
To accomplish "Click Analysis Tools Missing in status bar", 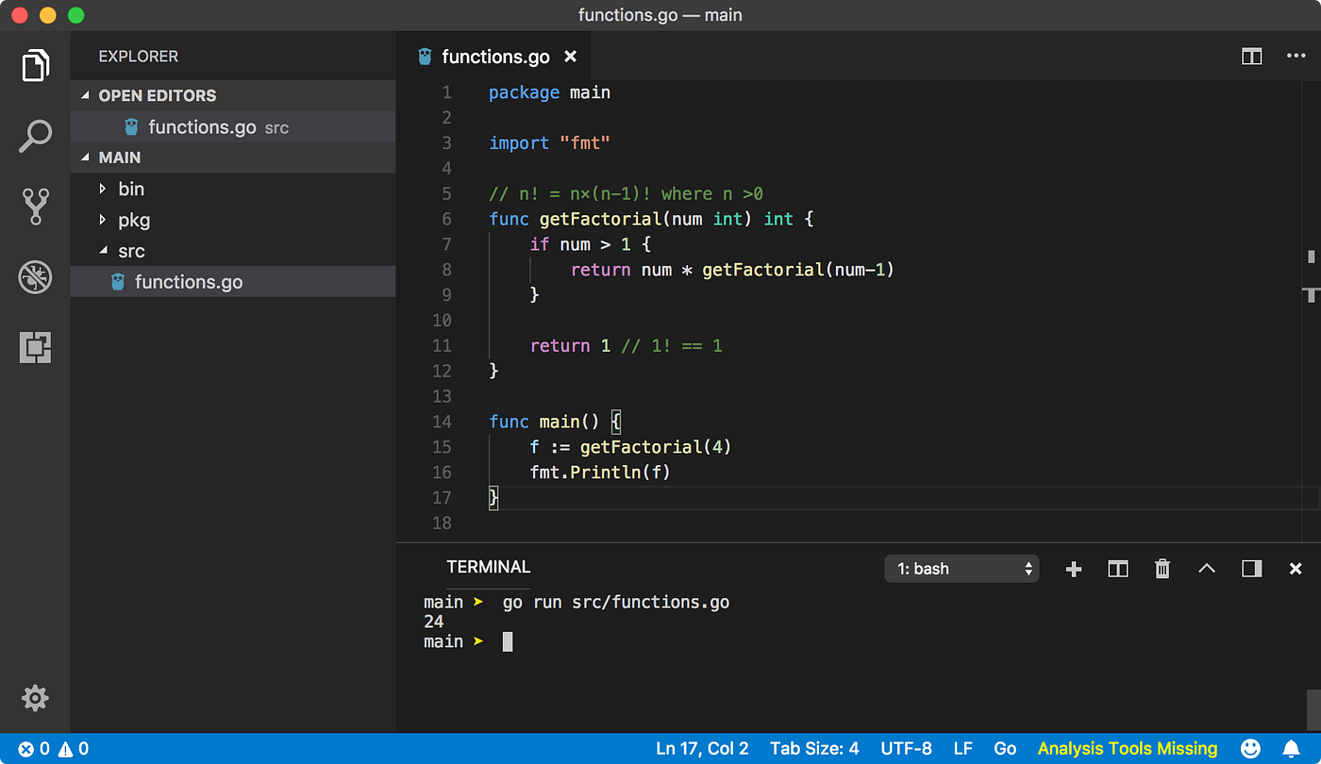I will pos(1127,748).
